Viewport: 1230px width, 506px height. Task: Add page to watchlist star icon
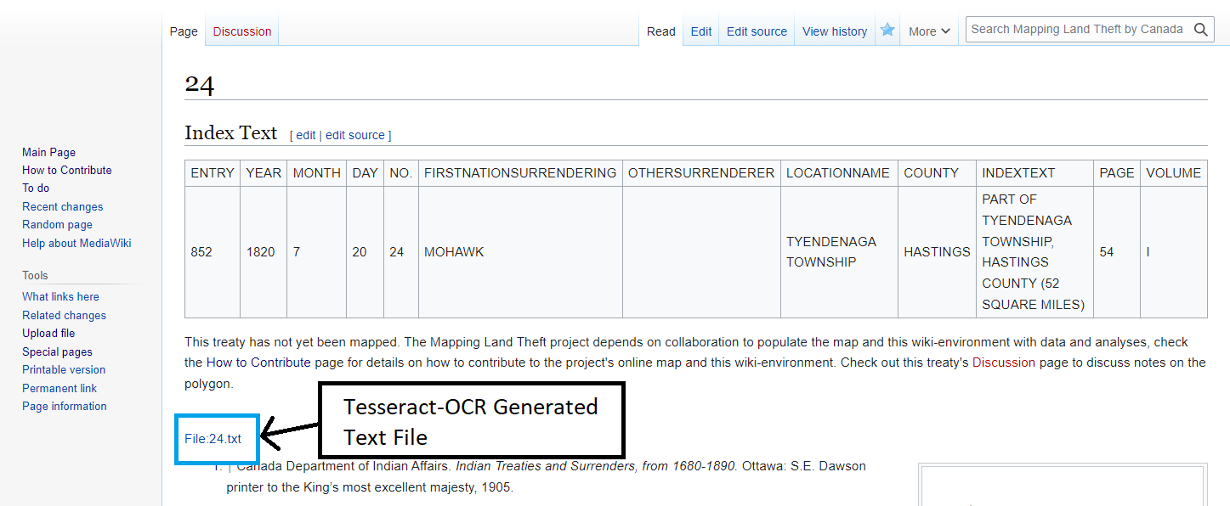point(887,30)
